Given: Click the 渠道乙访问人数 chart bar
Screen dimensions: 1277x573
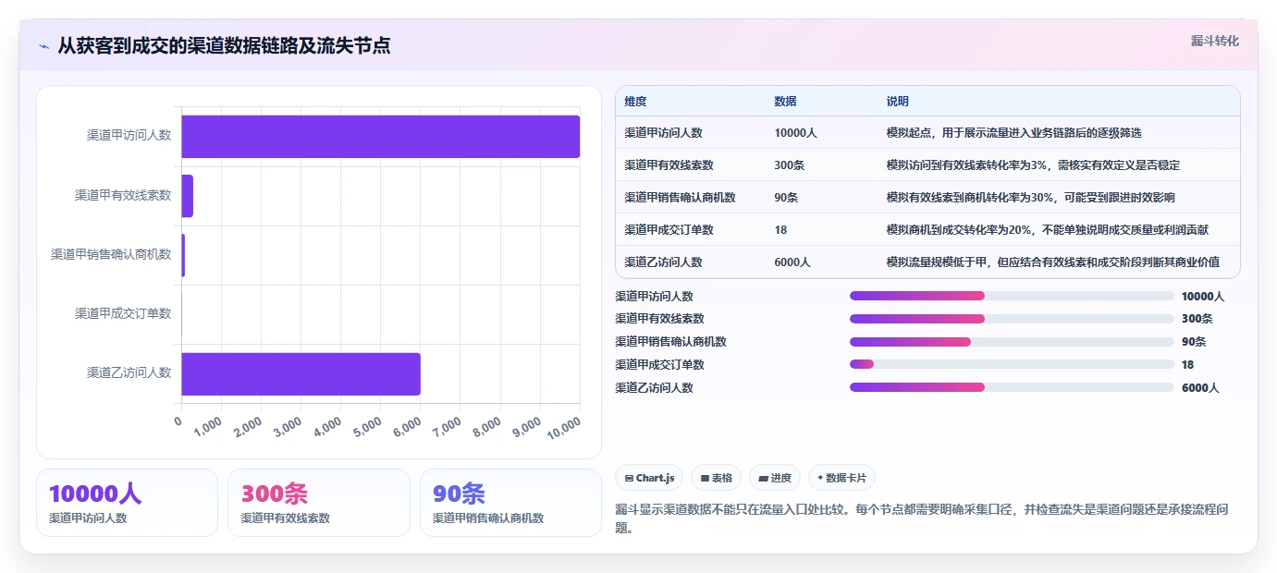Looking at the screenshot, I should (301, 373).
